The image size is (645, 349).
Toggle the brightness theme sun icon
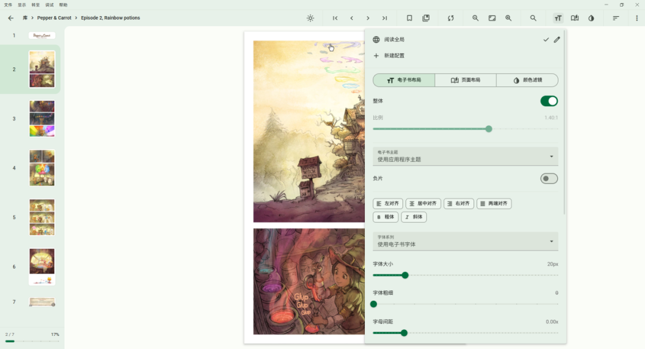[311, 18]
